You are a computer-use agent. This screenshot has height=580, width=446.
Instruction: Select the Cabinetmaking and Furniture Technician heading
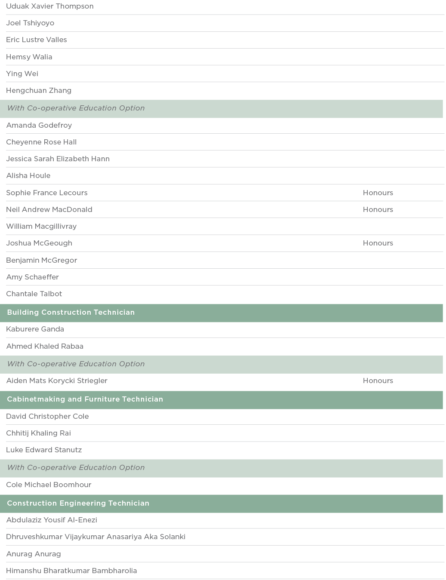[x=85, y=399]
